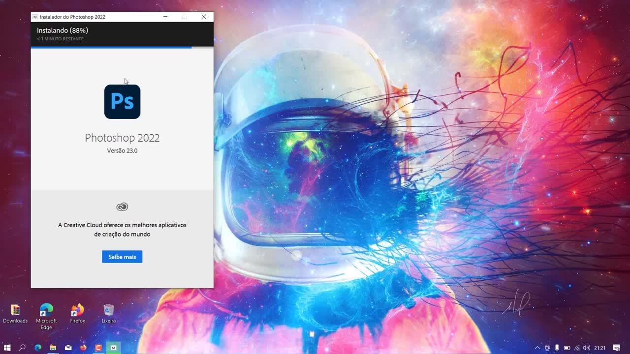Expand hidden system tray icons

[537, 348]
